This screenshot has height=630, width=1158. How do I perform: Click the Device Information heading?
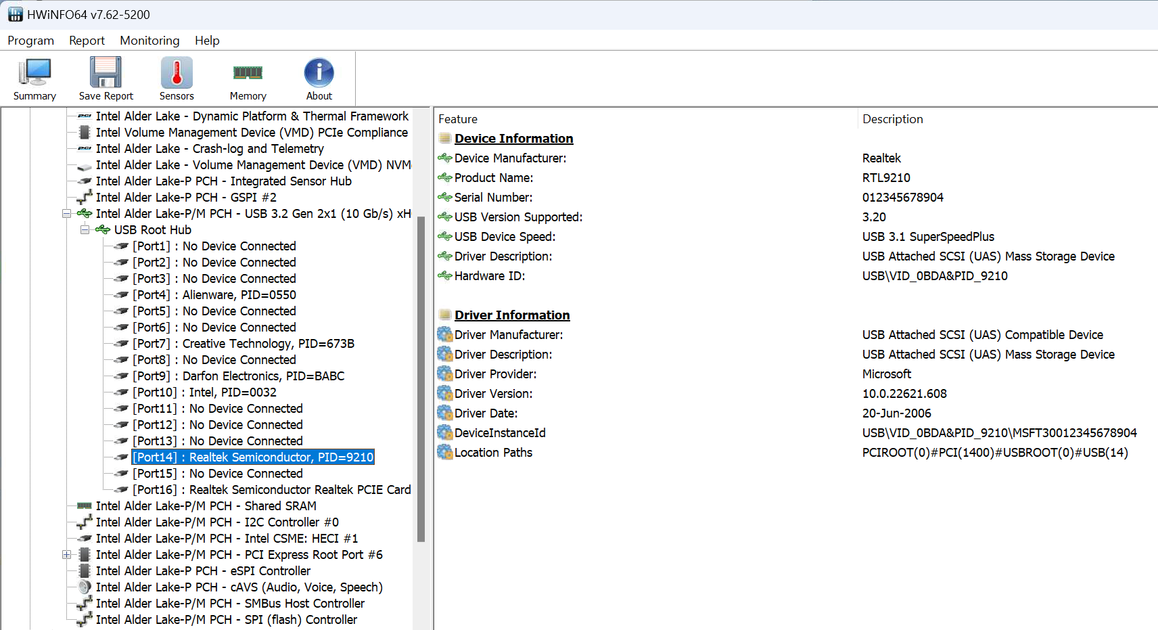point(513,139)
